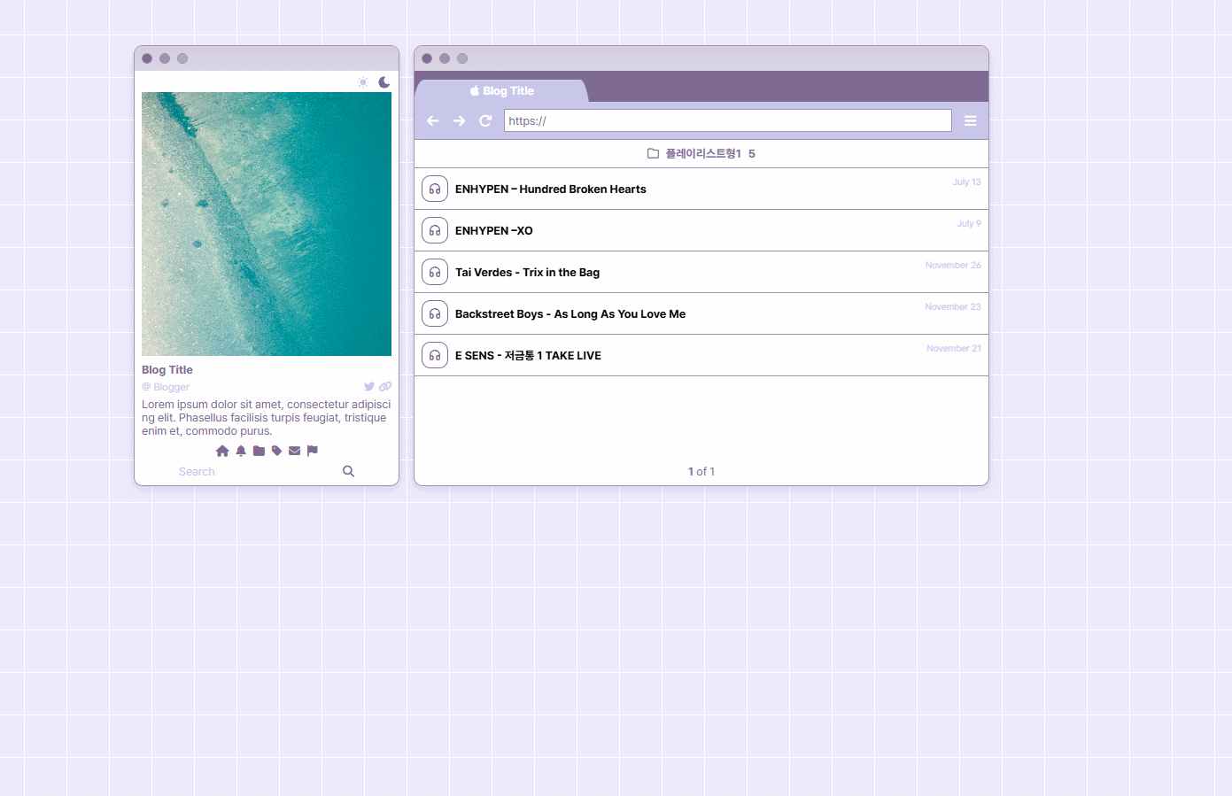Click headphone icon for ENHYPEN –XO
This screenshot has height=796, width=1232.
coord(435,230)
